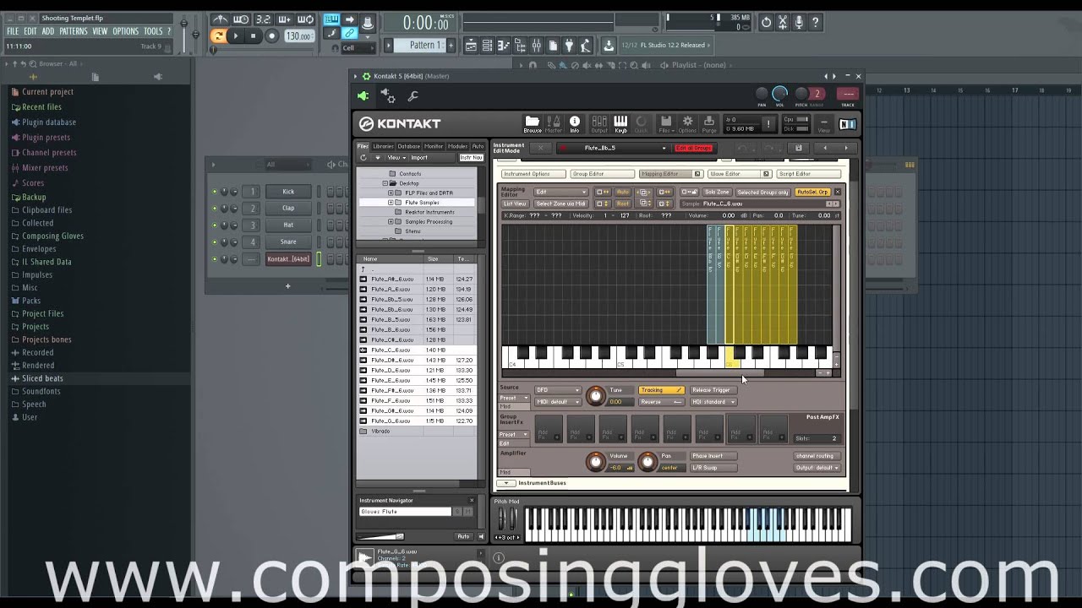Viewport: 1082px width, 608px height.
Task: Open the Instrument Options button
Action: 532,174
